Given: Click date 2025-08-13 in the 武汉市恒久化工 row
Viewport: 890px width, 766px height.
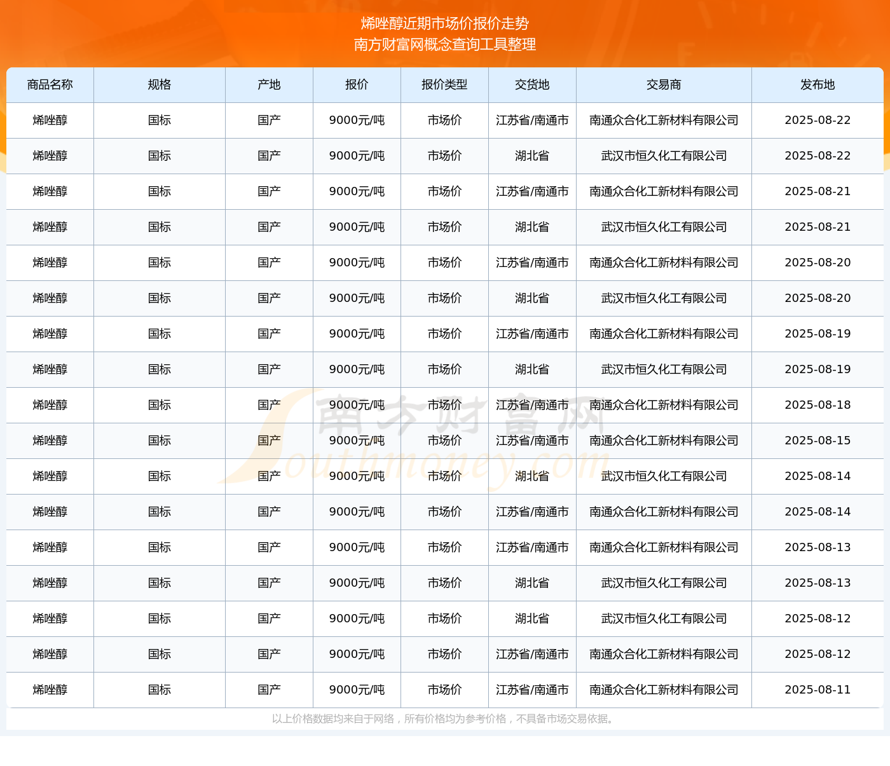Looking at the screenshot, I should [x=818, y=583].
